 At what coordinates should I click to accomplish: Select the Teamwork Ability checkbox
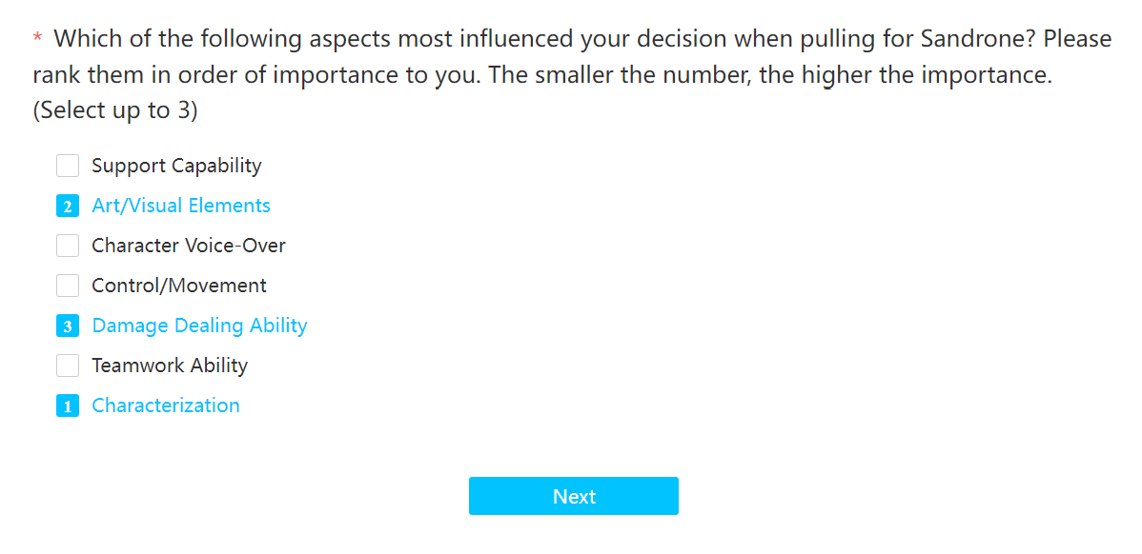(x=68, y=366)
